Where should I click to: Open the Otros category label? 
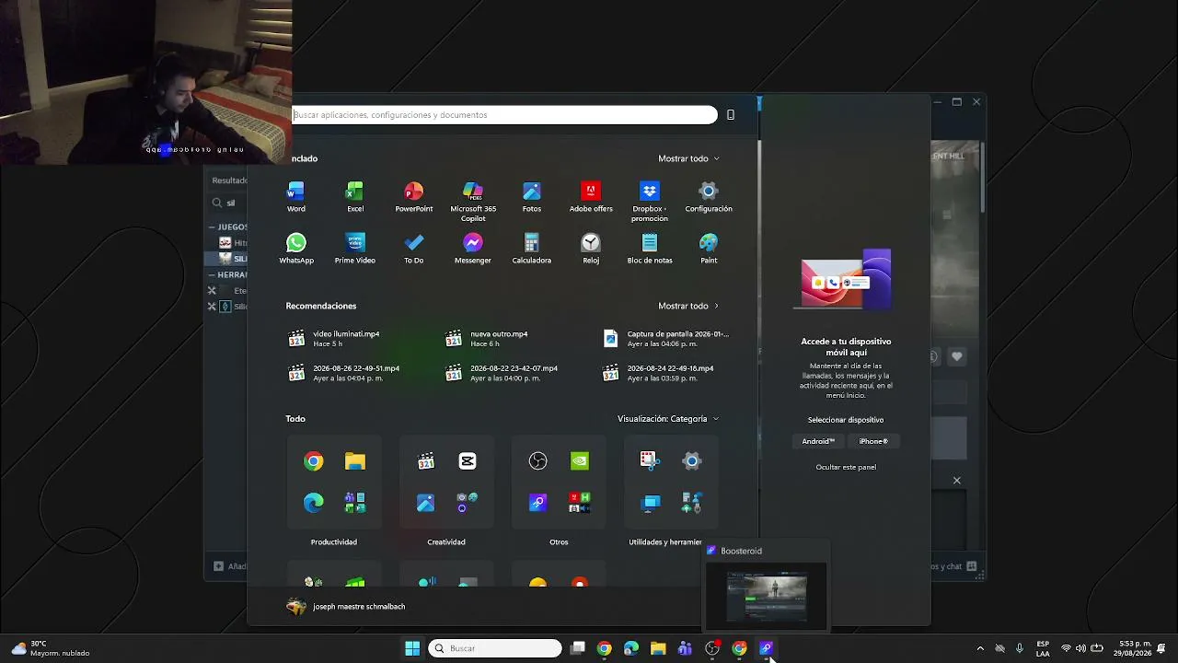point(559,542)
